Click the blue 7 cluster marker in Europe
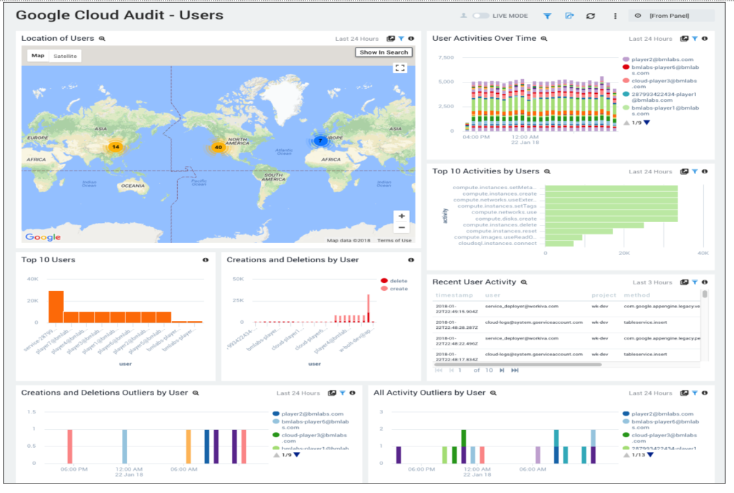The width and height of the screenshot is (734, 493). tap(320, 140)
